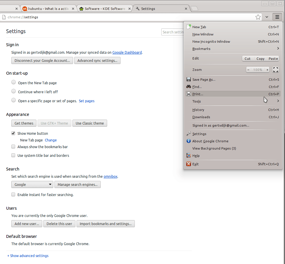The image size is (285, 264).
Task: Open Downloads from the Chrome menu
Action: [x=233, y=117]
